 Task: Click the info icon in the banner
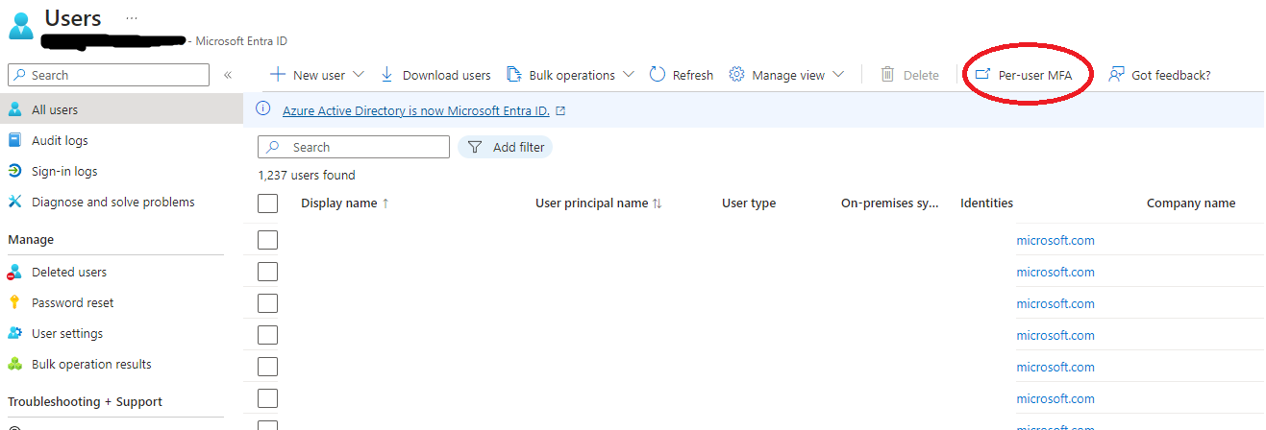pyautogui.click(x=263, y=109)
